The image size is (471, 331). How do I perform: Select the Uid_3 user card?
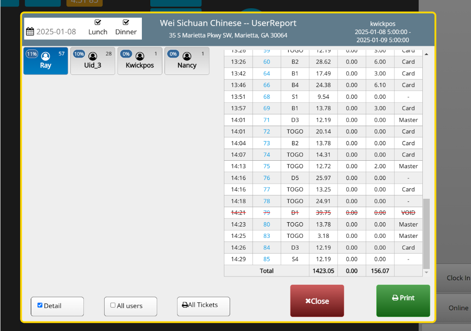pyautogui.click(x=92, y=61)
